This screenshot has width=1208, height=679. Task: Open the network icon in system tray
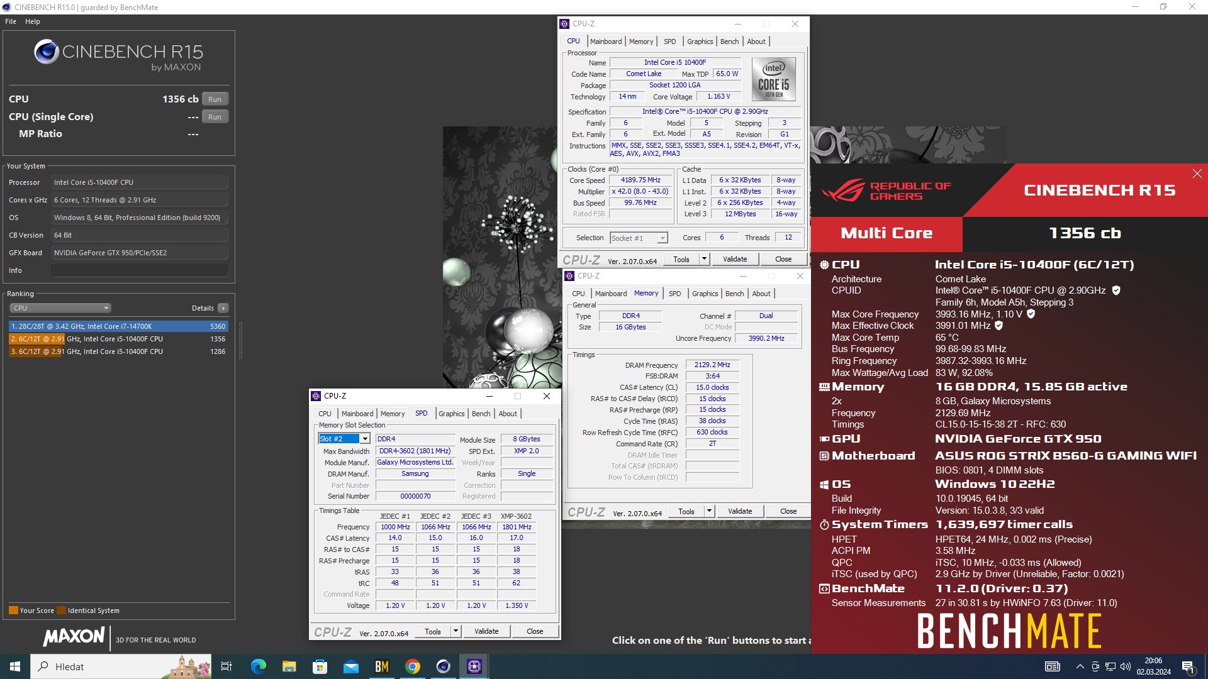pyautogui.click(x=1110, y=666)
